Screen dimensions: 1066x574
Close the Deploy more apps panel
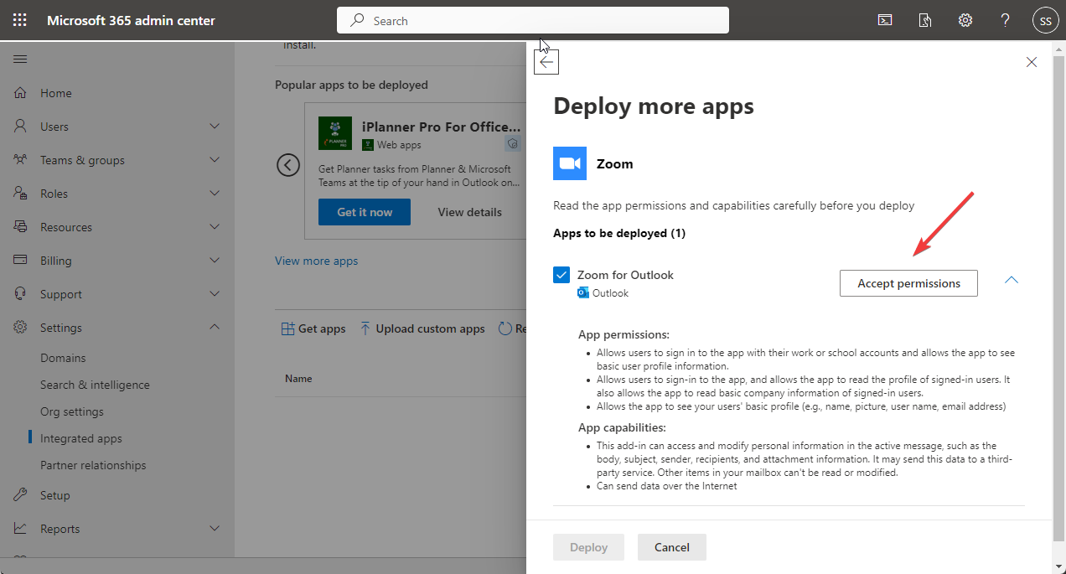pyautogui.click(x=1032, y=62)
